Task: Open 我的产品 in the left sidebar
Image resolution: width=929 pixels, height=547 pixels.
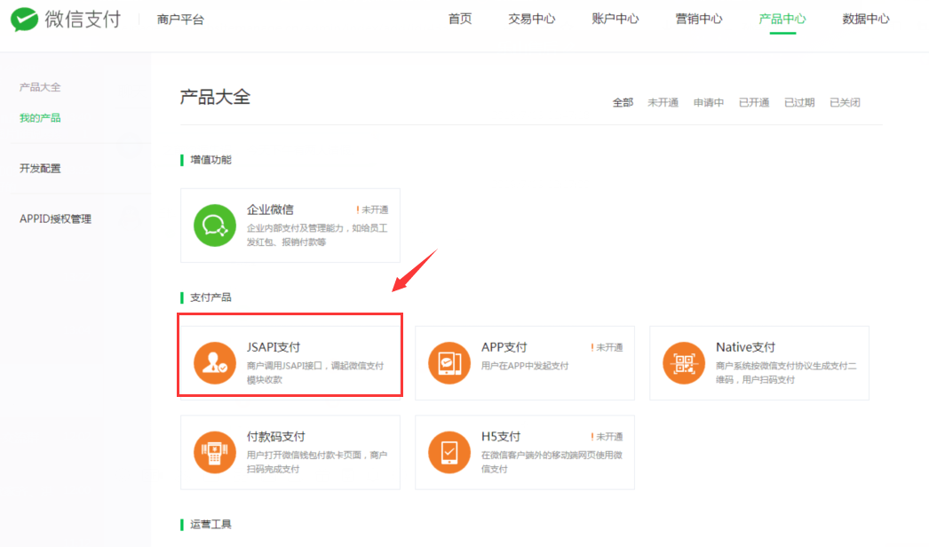Action: (x=40, y=118)
